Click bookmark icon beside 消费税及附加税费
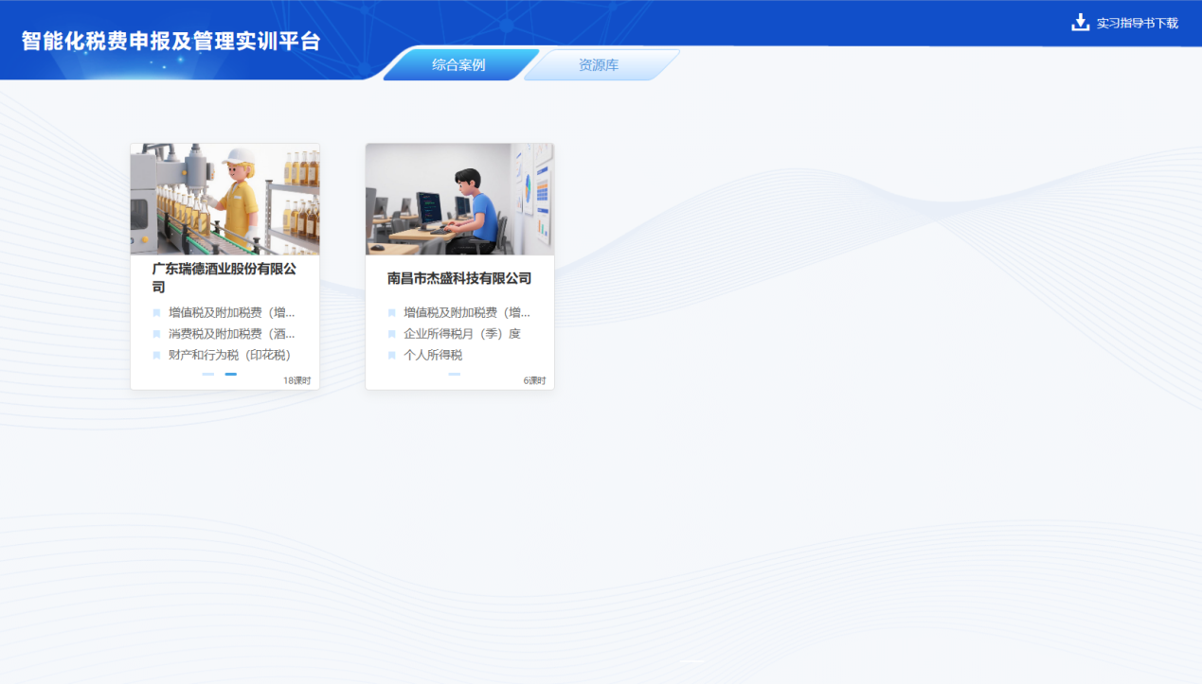The width and height of the screenshot is (1202, 684). [x=156, y=334]
